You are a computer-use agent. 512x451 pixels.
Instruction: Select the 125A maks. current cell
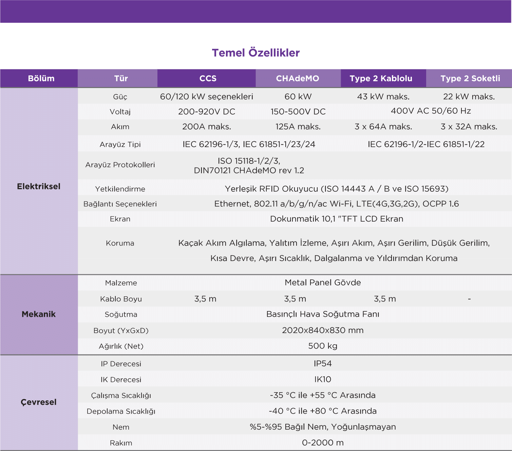[x=298, y=127]
